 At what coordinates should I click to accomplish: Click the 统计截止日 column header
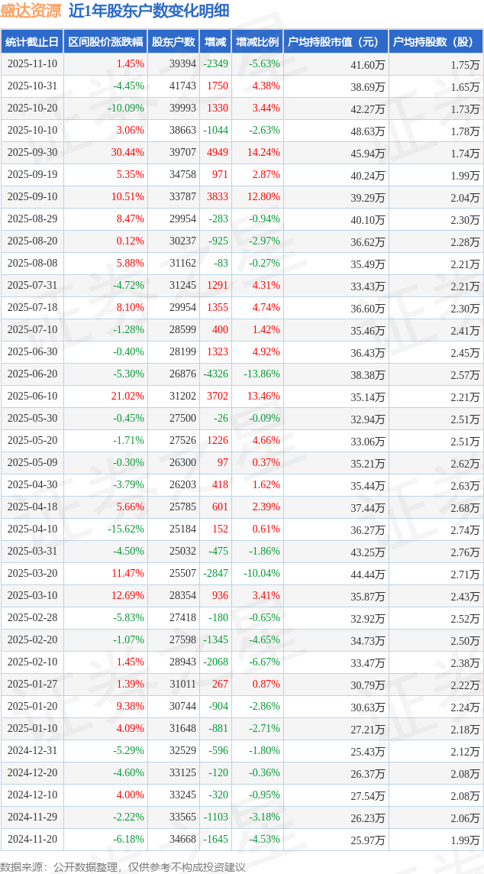[31, 42]
